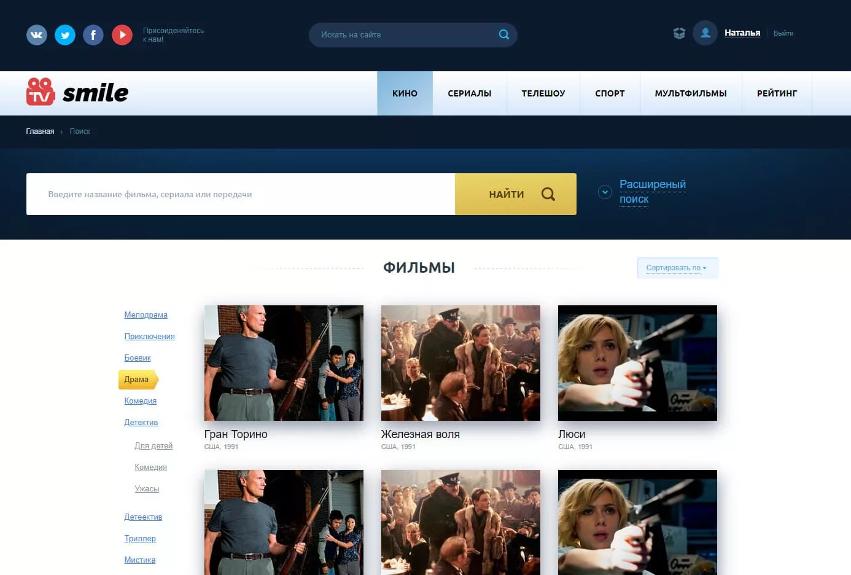Screen dimensions: 851x575
Task: Open the МУЛЬТФИЛЬМЫ menu item
Action: click(691, 93)
